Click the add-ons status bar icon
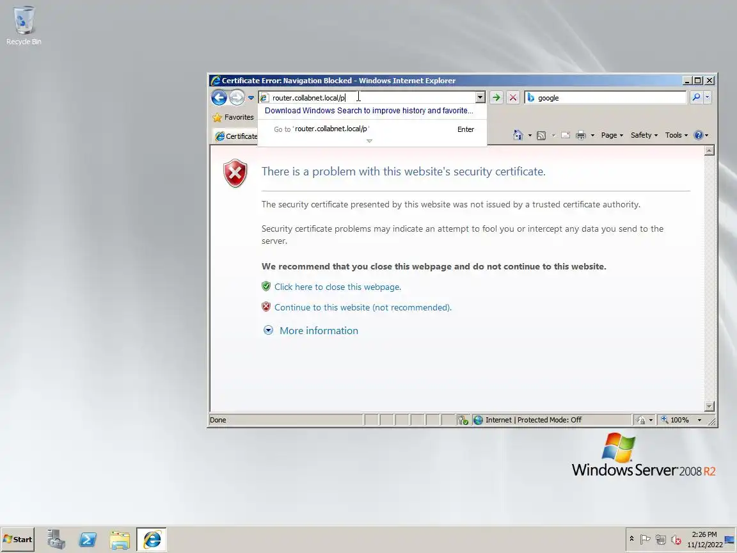Viewport: 737px width, 553px height. 463,420
